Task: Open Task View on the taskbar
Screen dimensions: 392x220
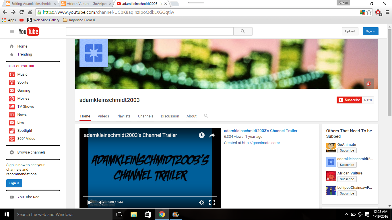Action: click(x=119, y=214)
